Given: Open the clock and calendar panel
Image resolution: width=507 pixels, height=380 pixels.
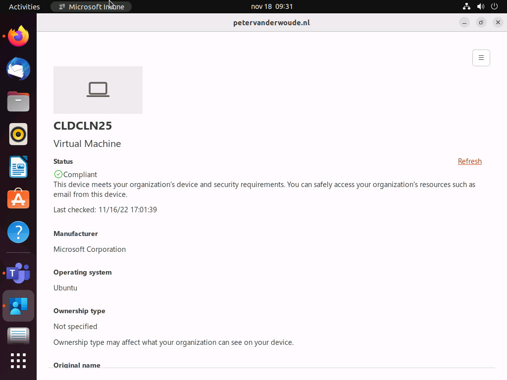Looking at the screenshot, I should tap(272, 6).
